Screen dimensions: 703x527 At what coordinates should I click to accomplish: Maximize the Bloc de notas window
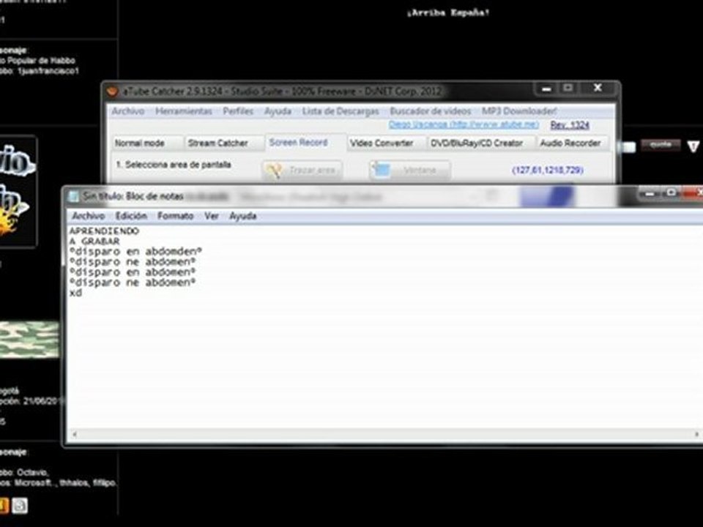(x=671, y=193)
